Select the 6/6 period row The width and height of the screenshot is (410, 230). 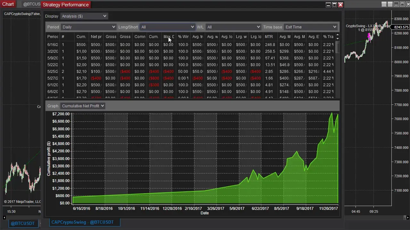click(x=190, y=92)
